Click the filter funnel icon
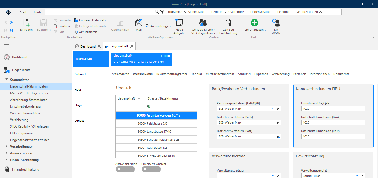This screenshot has width=378, height=178. [x=162, y=12]
